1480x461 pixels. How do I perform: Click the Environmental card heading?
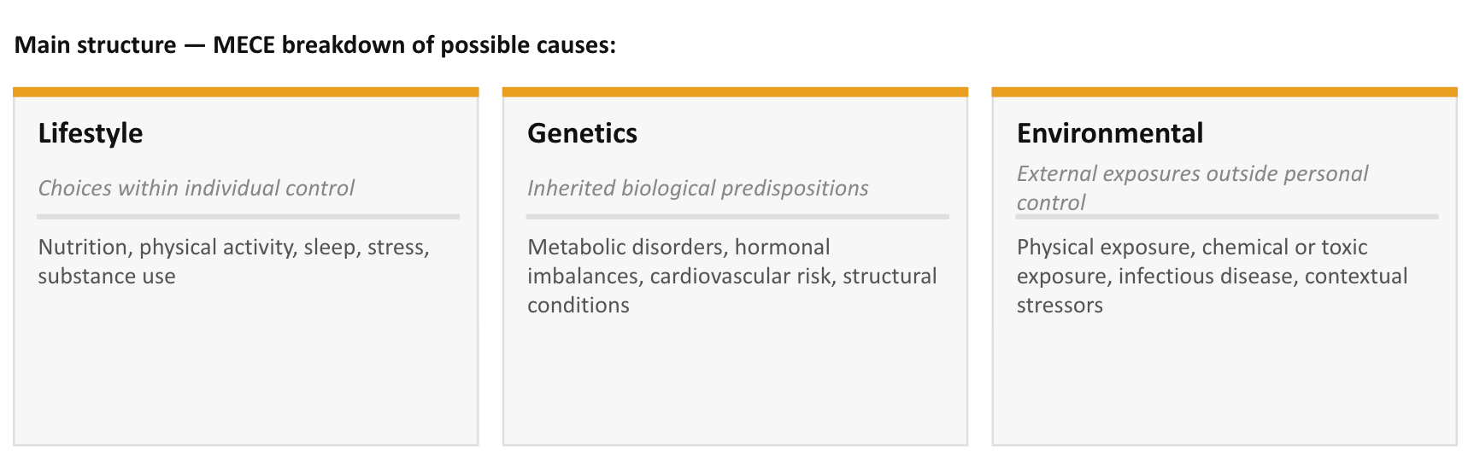pos(1109,133)
